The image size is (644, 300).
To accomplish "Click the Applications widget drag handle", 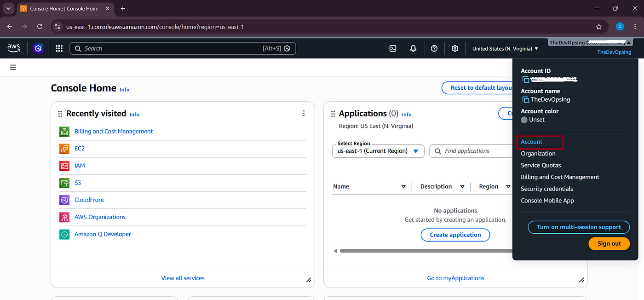I will coord(333,114).
